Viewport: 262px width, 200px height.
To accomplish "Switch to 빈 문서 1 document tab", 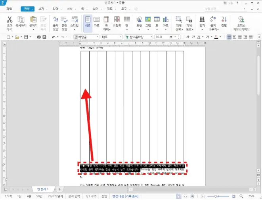I will [43, 189].
